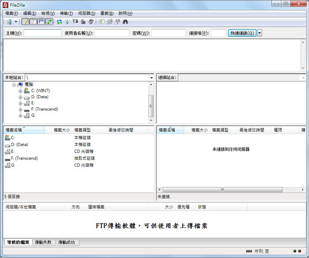The image size is (309, 258).
Task: Open the filename filters dialog icon
Action: pyautogui.click(x=101, y=22)
